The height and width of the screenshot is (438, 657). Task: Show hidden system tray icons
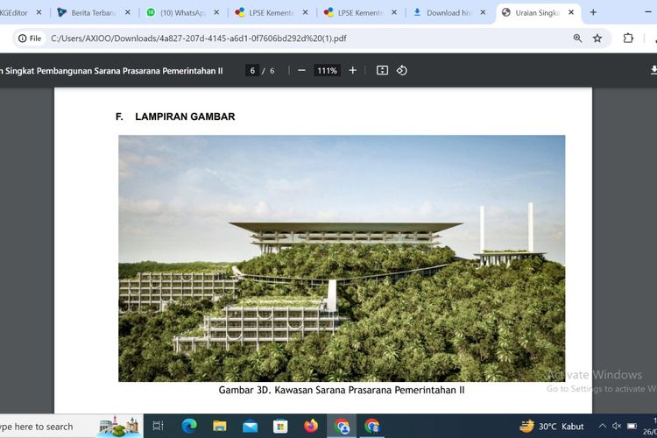(x=602, y=427)
